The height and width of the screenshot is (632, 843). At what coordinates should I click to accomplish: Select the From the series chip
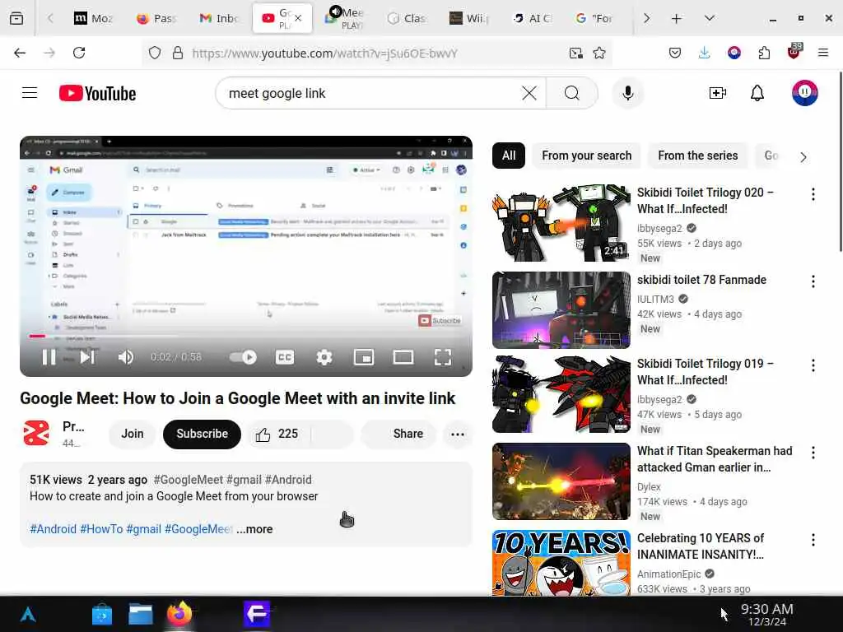coord(698,156)
